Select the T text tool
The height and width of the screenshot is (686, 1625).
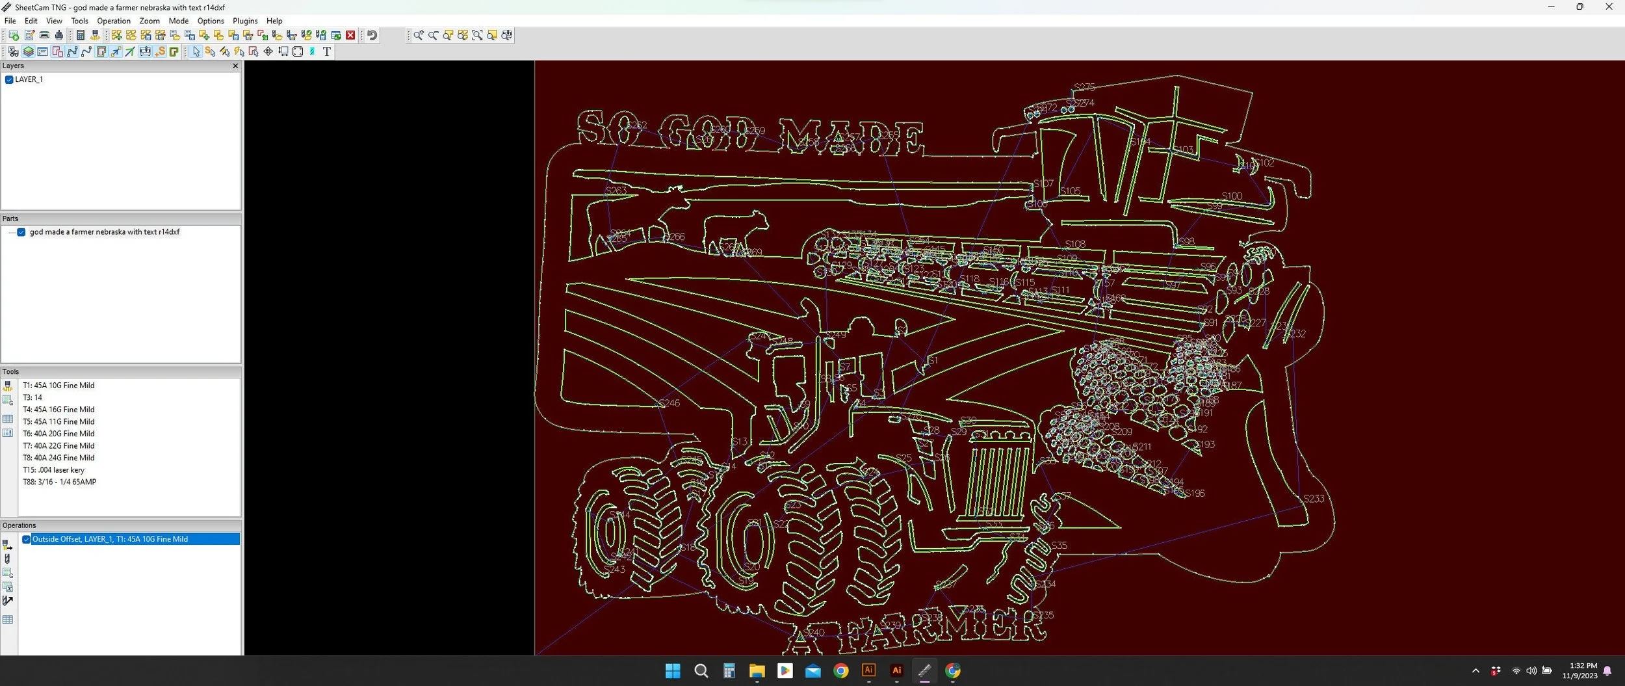(x=326, y=51)
